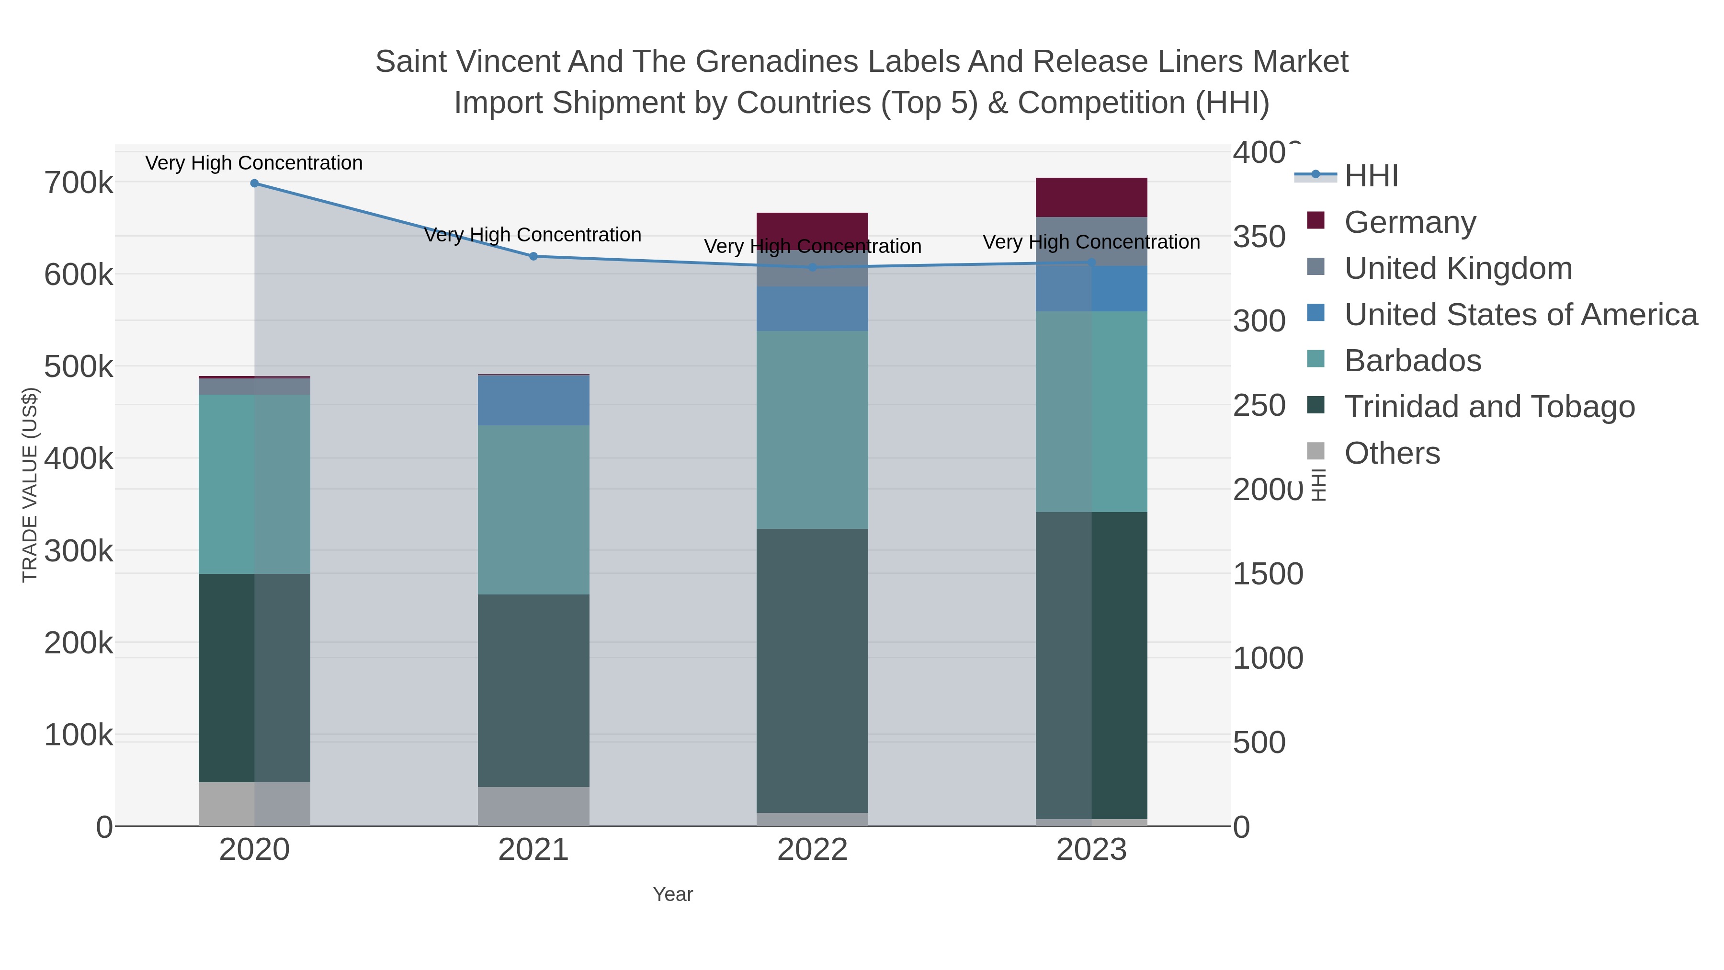Click the 2023 Germany bar segment

point(1091,197)
